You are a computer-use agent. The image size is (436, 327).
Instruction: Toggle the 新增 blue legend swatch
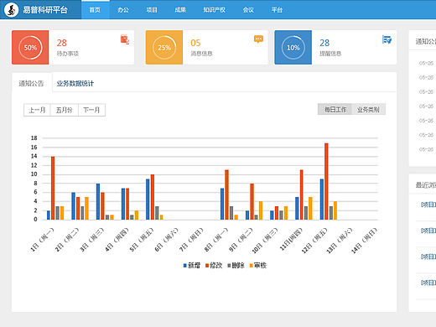tap(184, 266)
